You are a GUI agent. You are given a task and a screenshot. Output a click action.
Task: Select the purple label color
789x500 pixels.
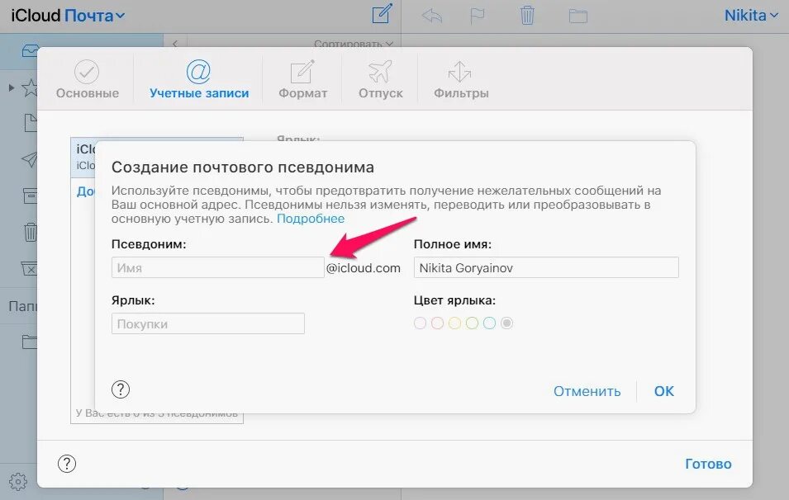point(420,323)
